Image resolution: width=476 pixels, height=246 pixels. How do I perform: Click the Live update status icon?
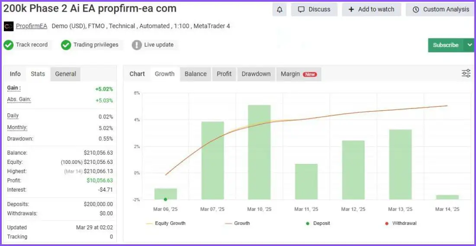click(137, 45)
